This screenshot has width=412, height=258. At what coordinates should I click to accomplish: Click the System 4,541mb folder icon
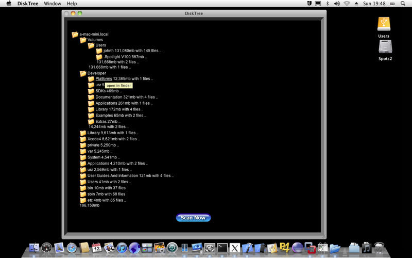click(83, 157)
